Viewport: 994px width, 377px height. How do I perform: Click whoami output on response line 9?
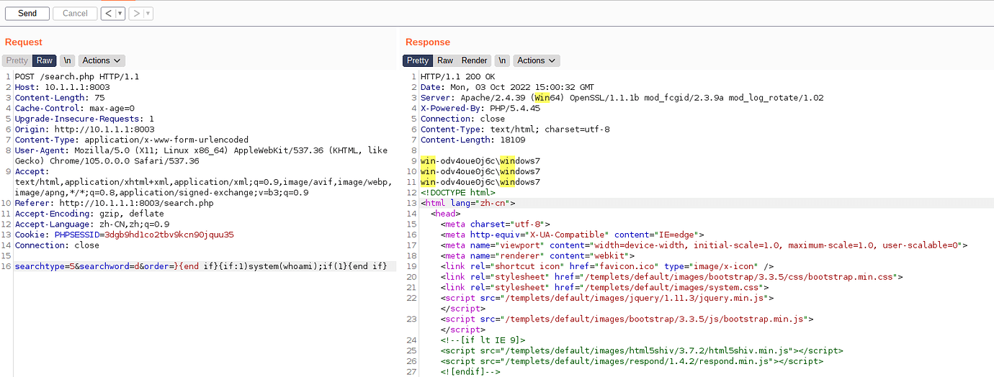tap(480, 161)
